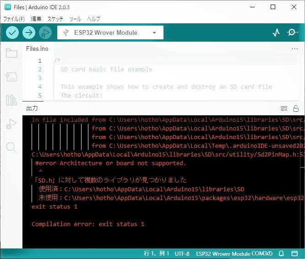Open the ヘルプ menu
The height and width of the screenshot is (259, 305).
point(93,19)
